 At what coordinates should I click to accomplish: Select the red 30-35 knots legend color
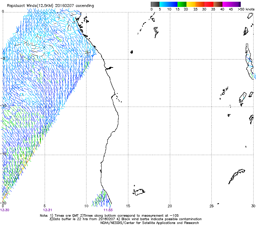point(209,4)
